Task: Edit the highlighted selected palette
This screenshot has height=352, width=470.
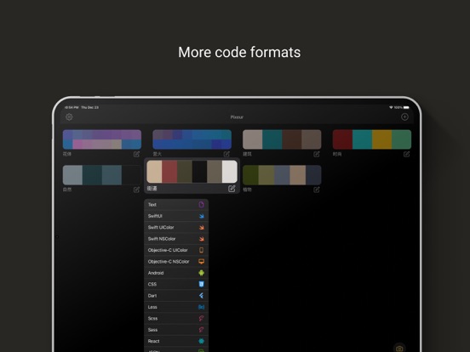Action: point(232,189)
